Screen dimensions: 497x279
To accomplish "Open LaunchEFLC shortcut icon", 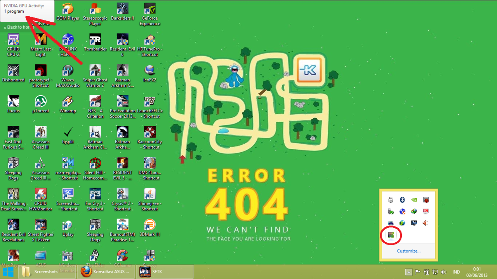I will 150,107.
